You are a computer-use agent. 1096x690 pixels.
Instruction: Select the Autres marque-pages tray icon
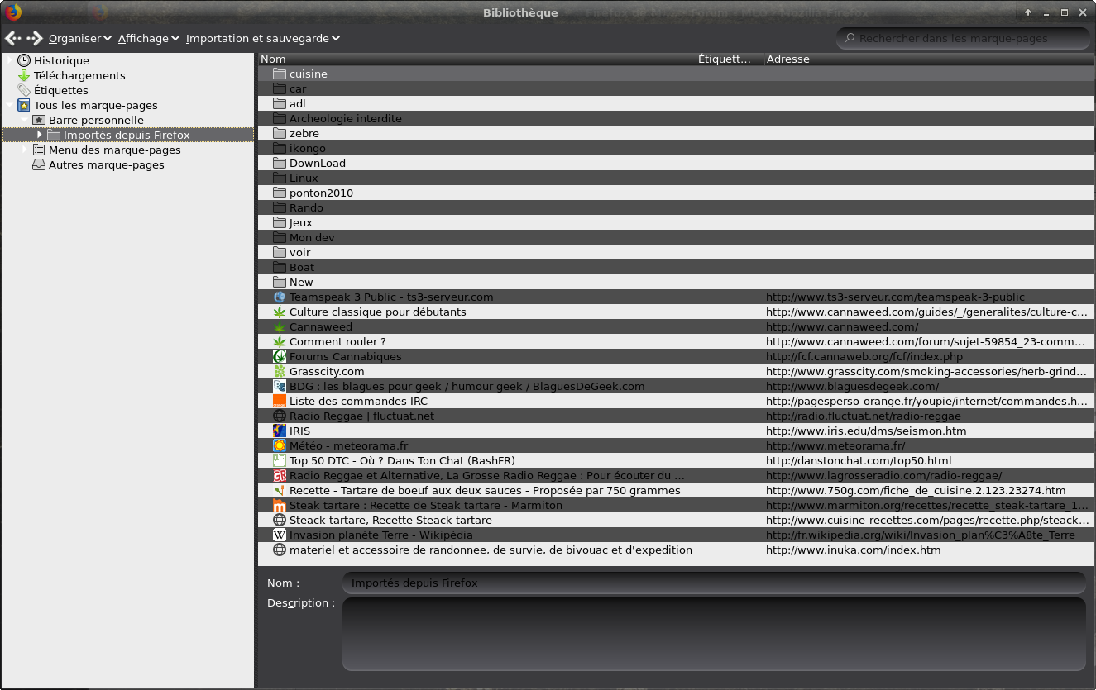[x=39, y=164]
